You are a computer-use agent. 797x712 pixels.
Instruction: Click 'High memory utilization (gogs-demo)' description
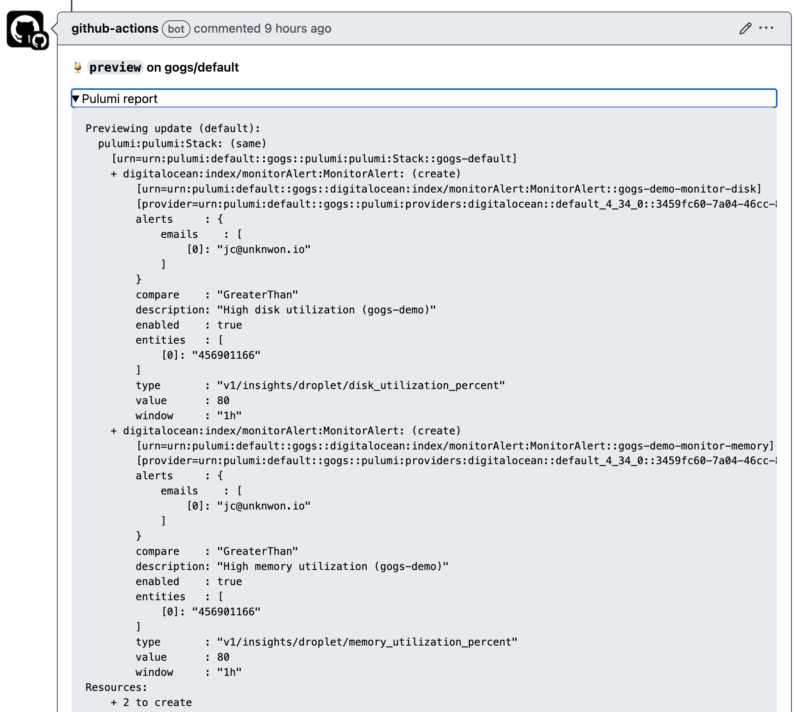point(333,566)
